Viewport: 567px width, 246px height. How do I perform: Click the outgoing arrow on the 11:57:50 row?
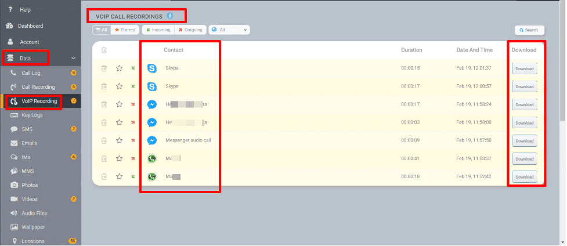click(x=133, y=140)
